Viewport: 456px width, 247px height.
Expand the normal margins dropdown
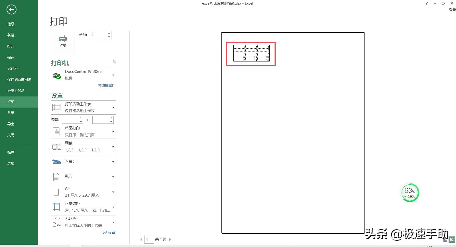click(84, 207)
